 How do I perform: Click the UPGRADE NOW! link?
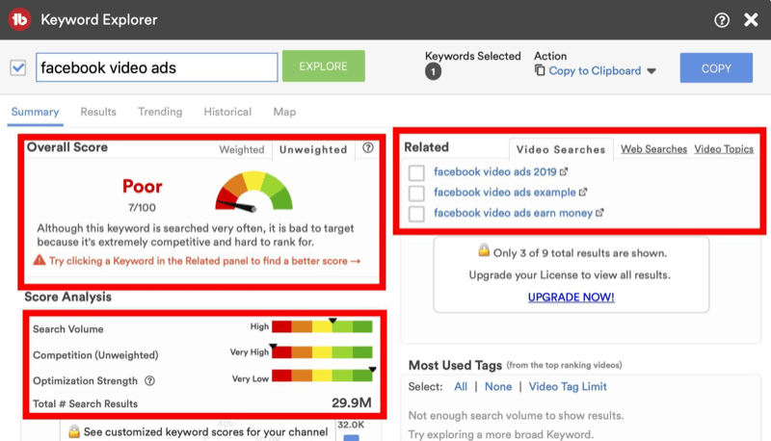[x=571, y=298]
